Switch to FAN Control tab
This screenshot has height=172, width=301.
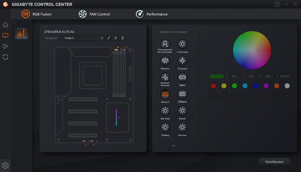pyautogui.click(x=94, y=14)
